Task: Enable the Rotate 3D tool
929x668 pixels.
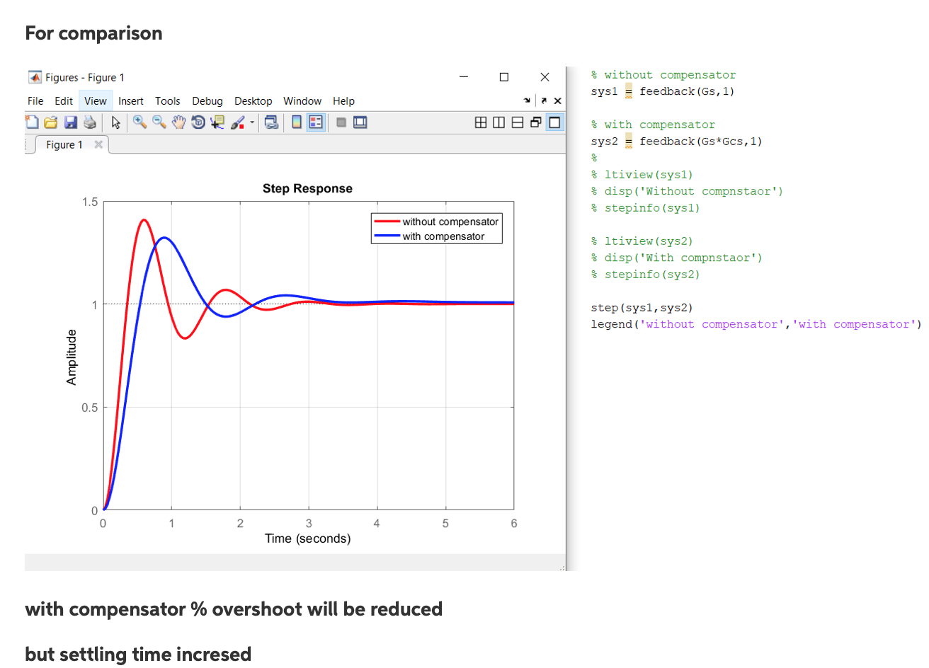Action: point(198,122)
